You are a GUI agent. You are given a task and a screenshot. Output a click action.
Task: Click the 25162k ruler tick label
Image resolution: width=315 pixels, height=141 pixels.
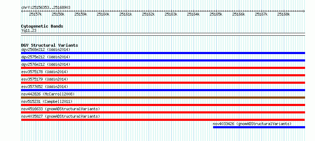[148, 14]
